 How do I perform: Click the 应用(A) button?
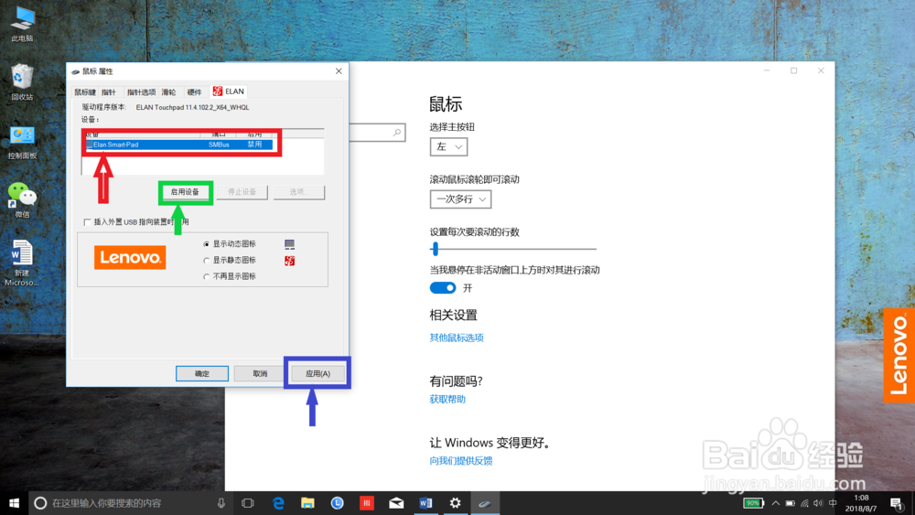tap(318, 373)
